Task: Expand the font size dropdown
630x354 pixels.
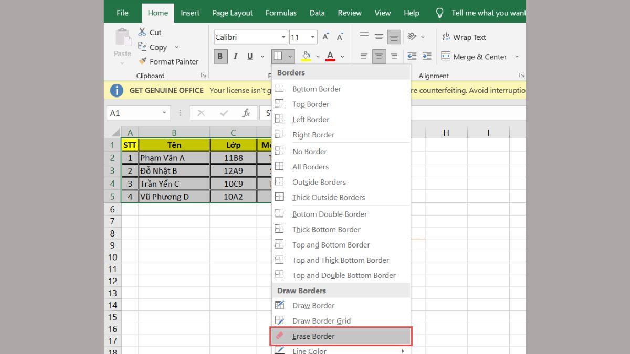Action: [x=313, y=37]
